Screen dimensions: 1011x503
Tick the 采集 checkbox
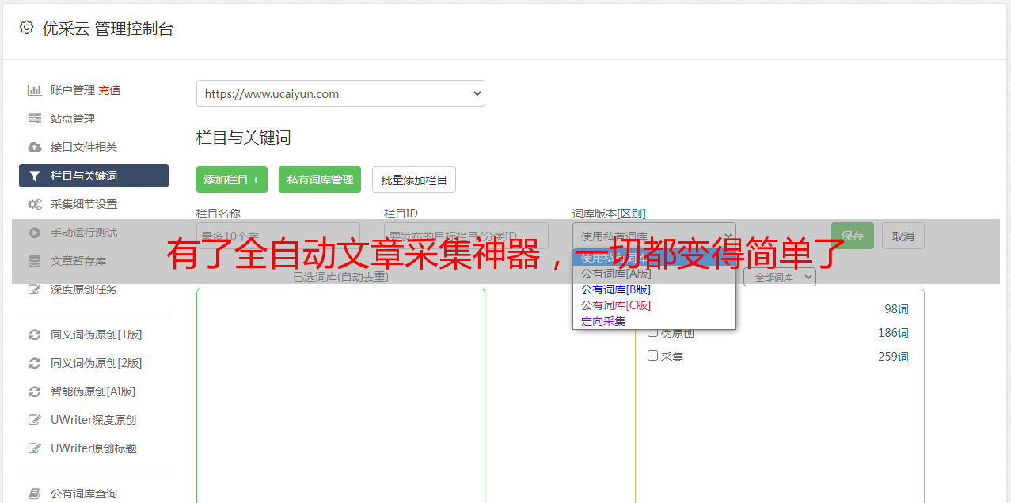[x=653, y=356]
